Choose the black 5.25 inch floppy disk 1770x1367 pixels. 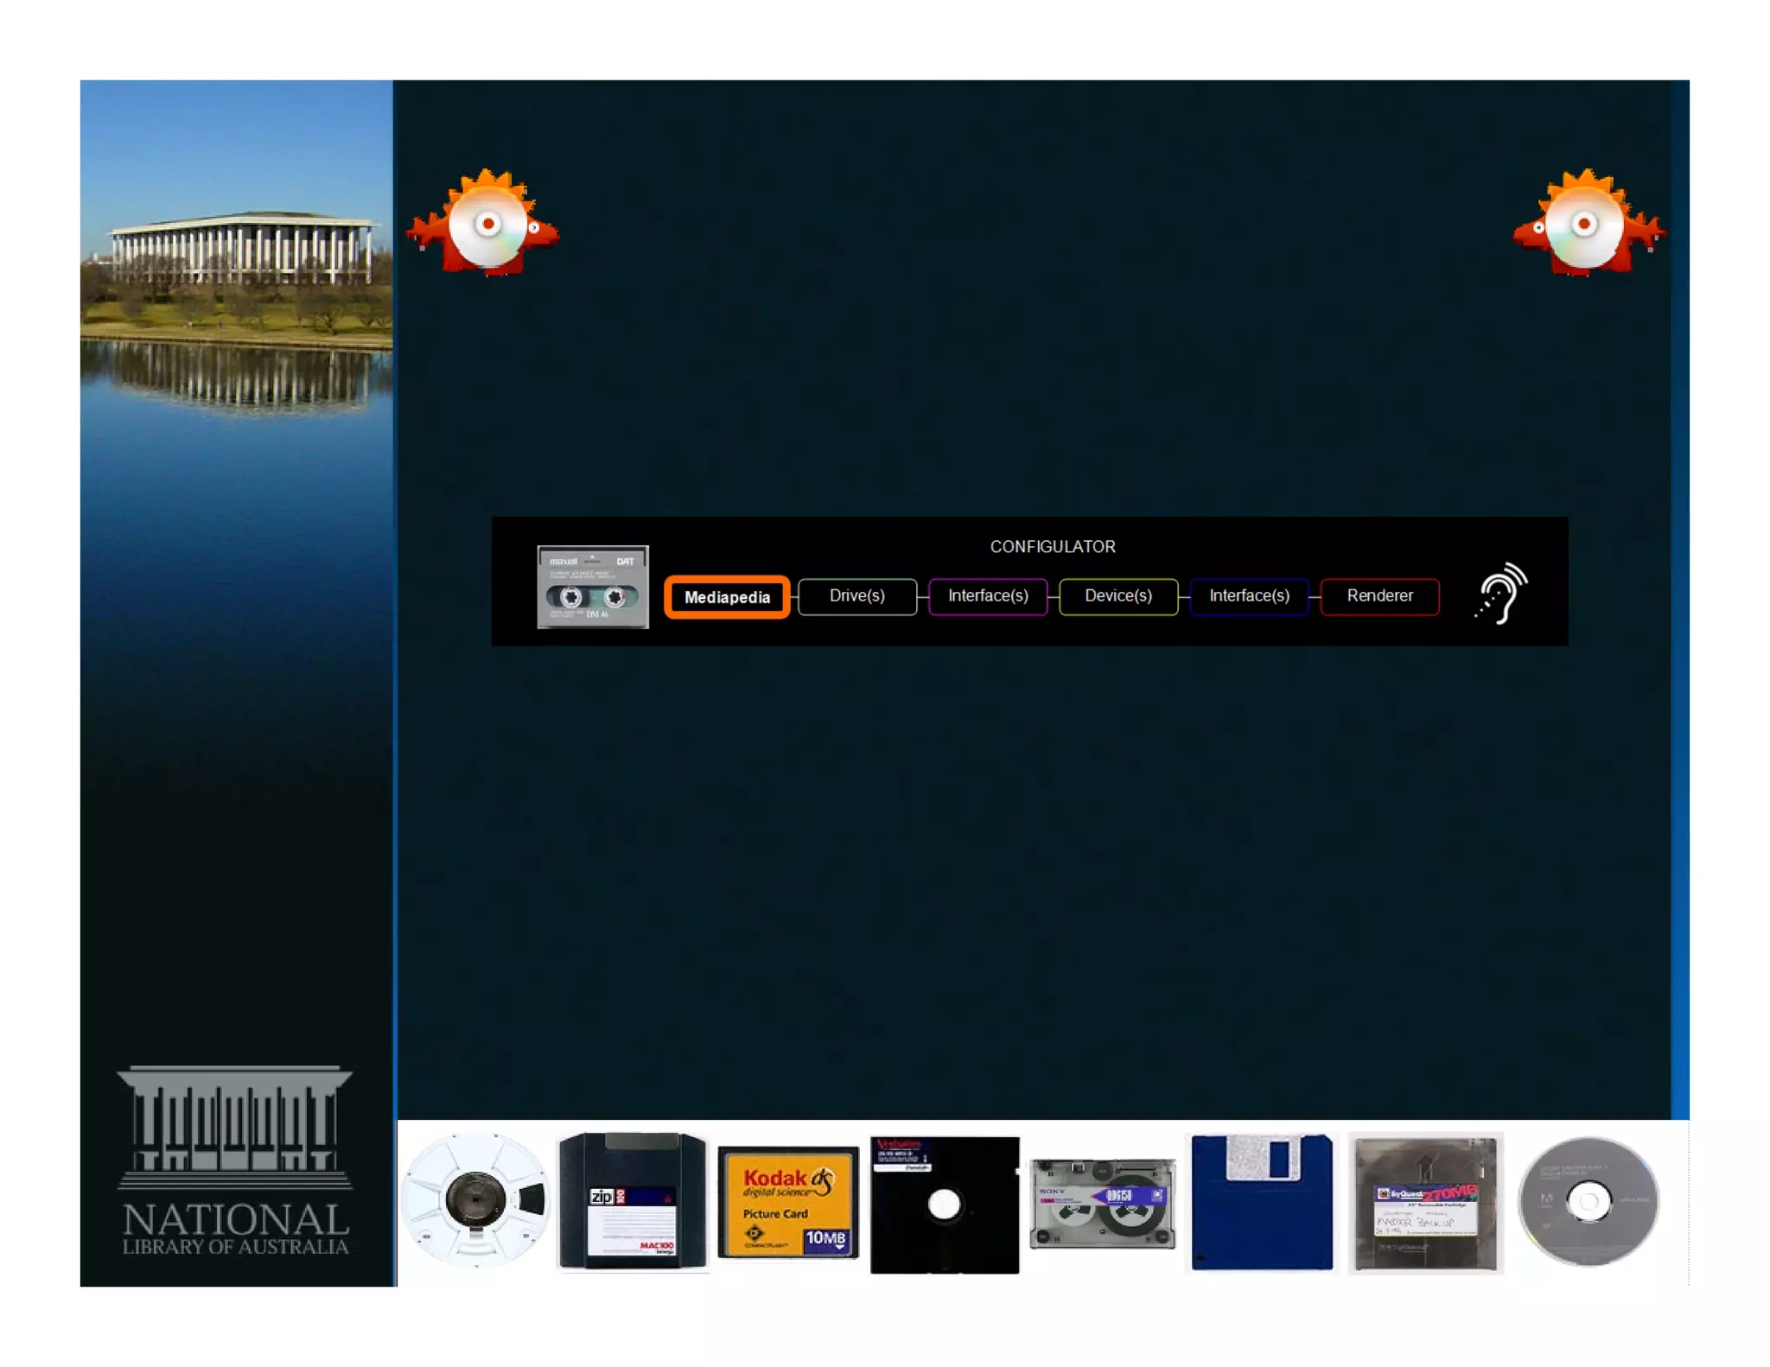tap(945, 1204)
